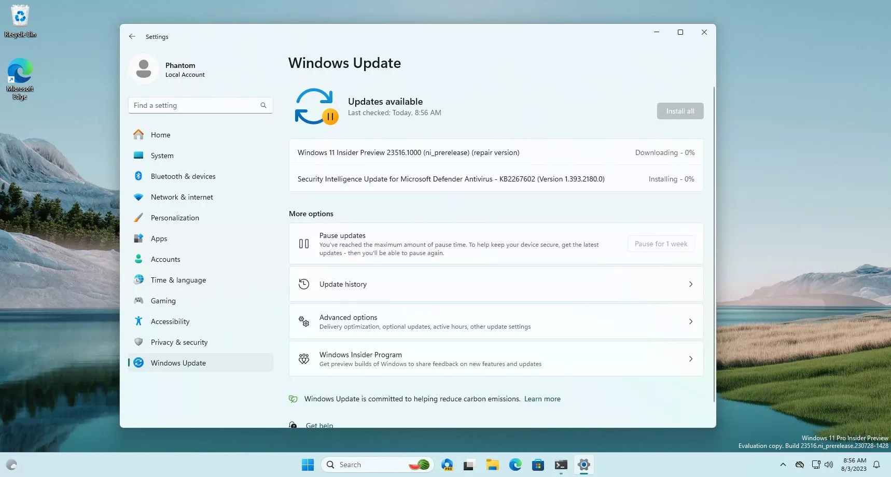The height and width of the screenshot is (477, 891).
Task: Click the Settings gear in the taskbar
Action: 583,465
